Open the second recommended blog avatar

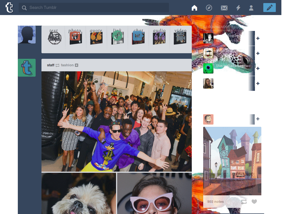(x=208, y=53)
